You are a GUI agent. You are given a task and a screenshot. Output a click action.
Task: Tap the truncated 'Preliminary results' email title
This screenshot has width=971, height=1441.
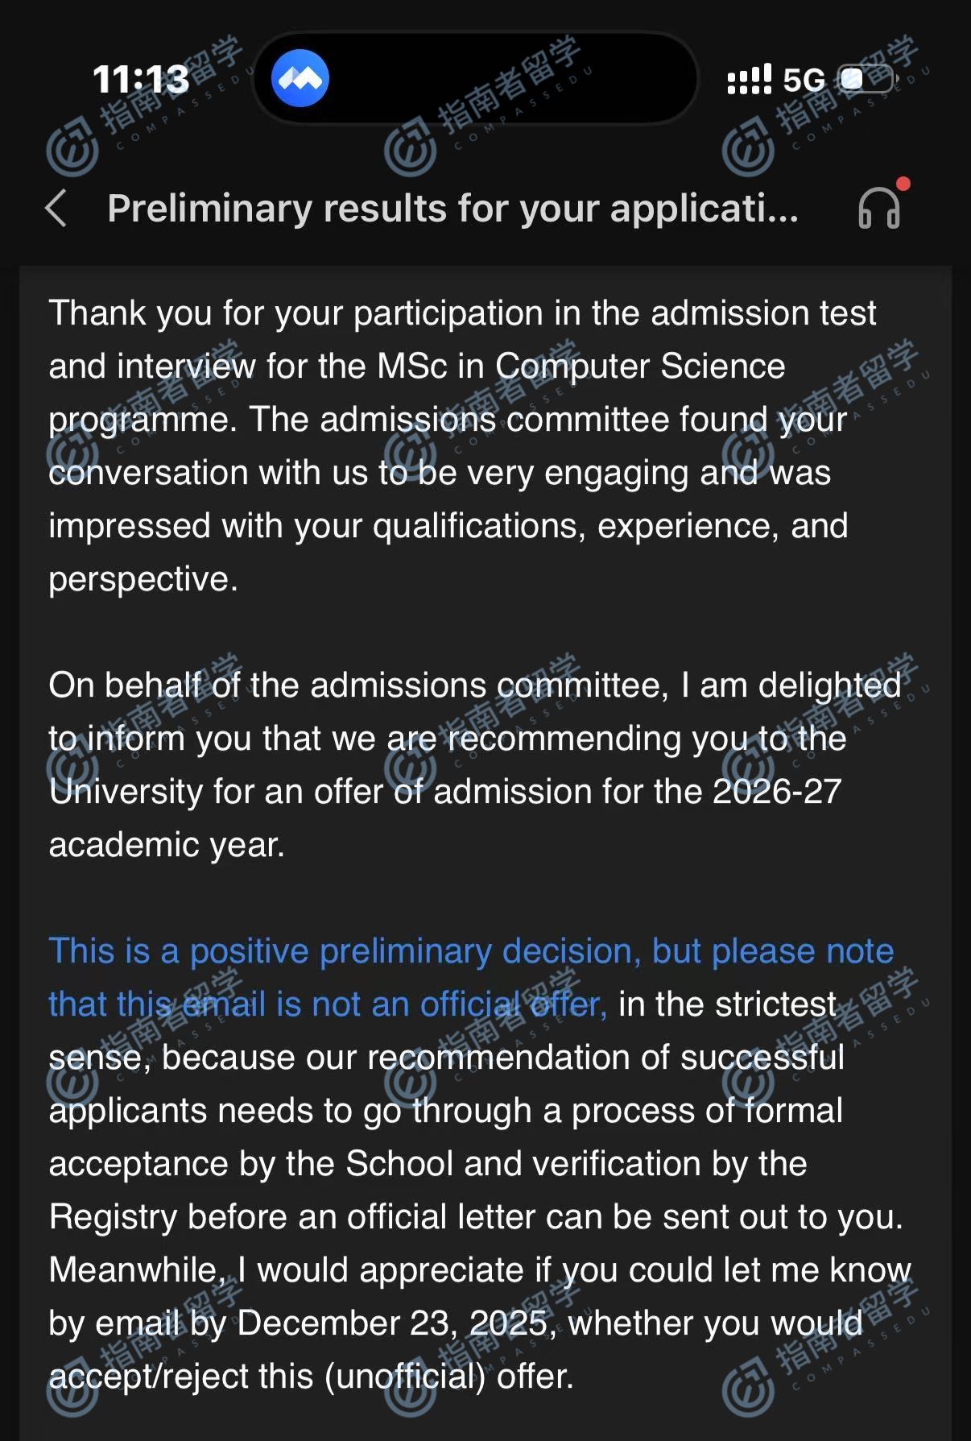coord(452,209)
